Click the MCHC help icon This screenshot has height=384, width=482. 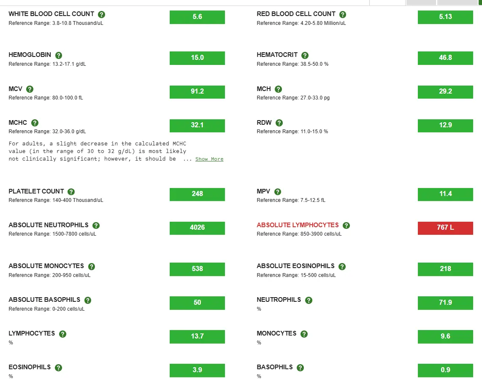34,123
